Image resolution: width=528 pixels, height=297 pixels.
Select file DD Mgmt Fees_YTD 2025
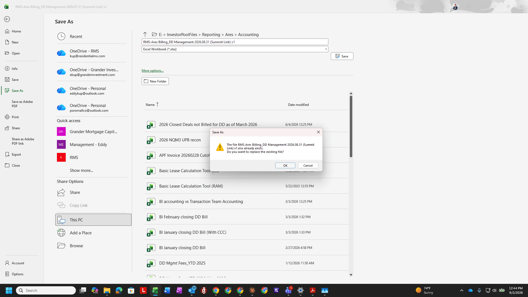point(246,263)
